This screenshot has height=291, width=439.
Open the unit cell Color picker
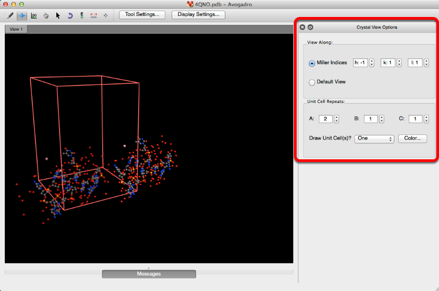click(412, 138)
